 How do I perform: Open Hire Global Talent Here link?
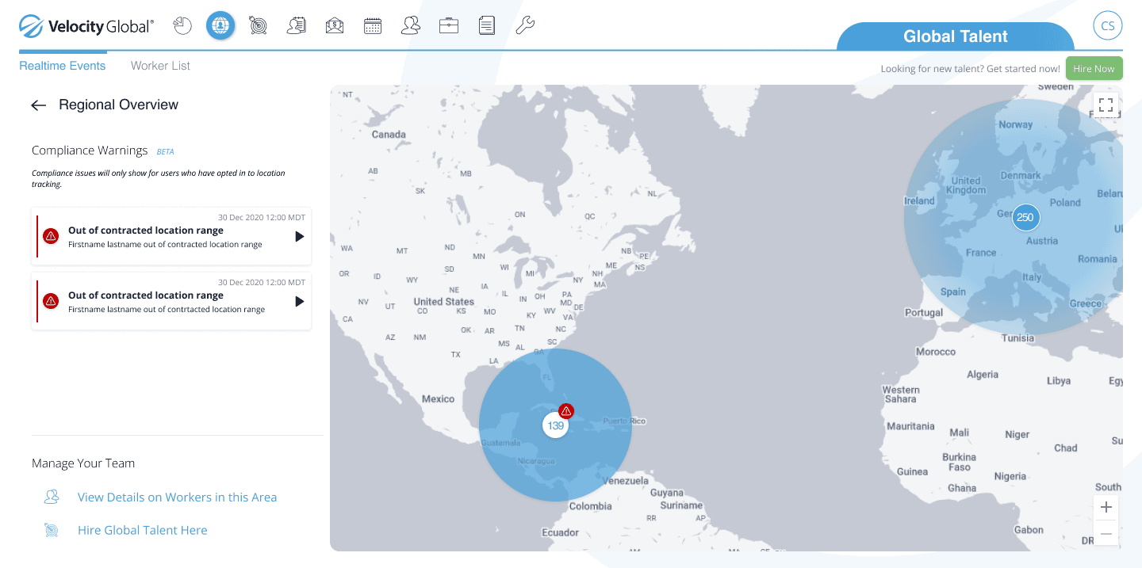pos(142,531)
